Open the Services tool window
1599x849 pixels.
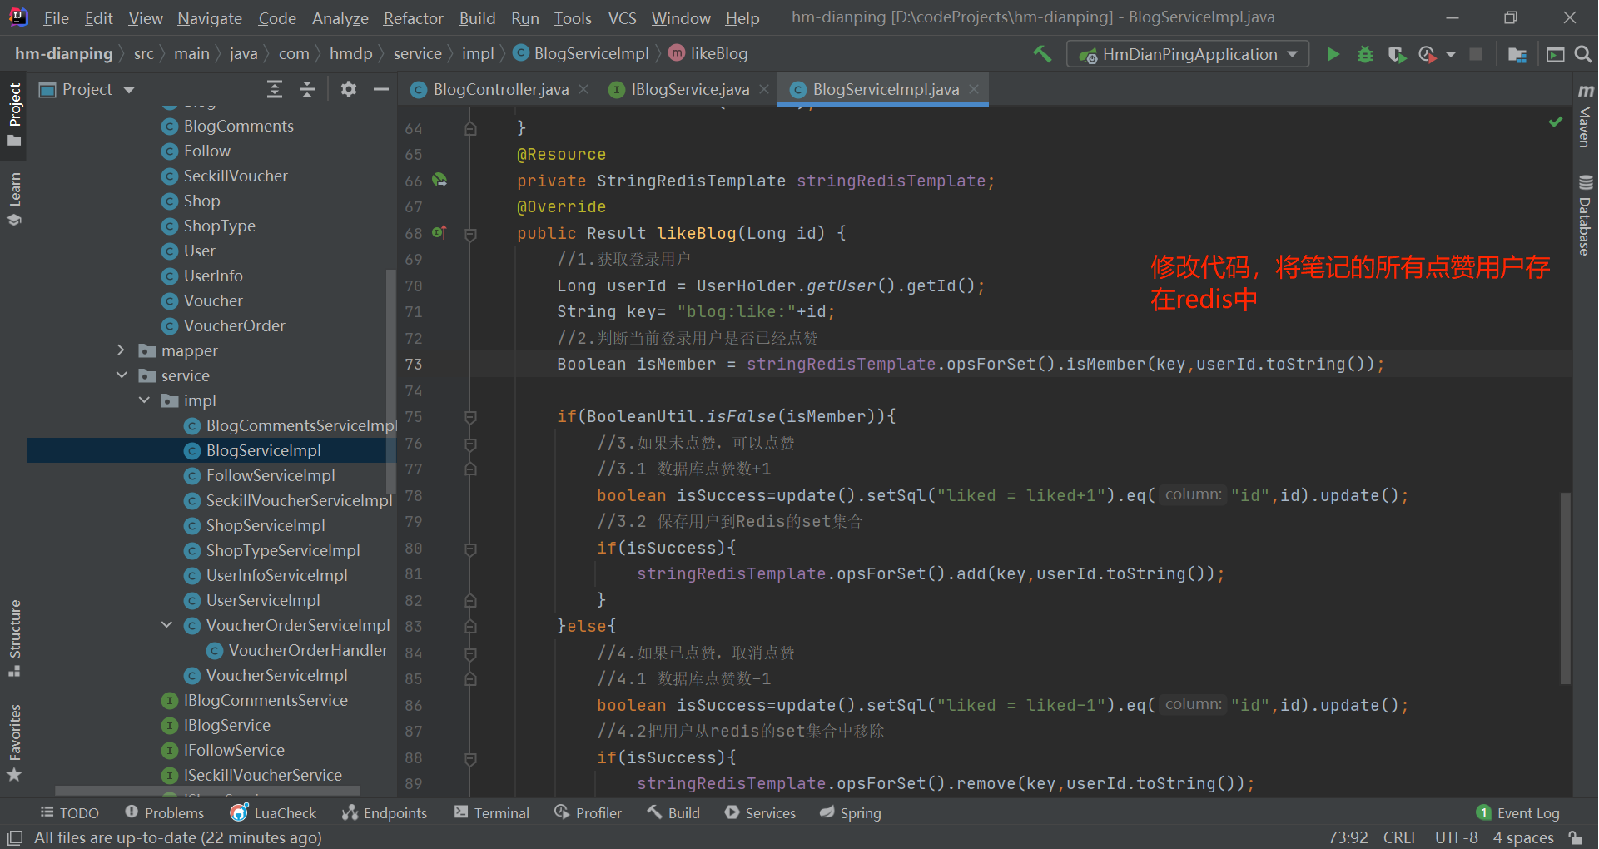[x=760, y=812]
